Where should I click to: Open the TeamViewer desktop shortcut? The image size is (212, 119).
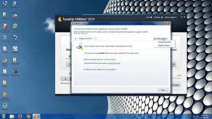(15, 5)
